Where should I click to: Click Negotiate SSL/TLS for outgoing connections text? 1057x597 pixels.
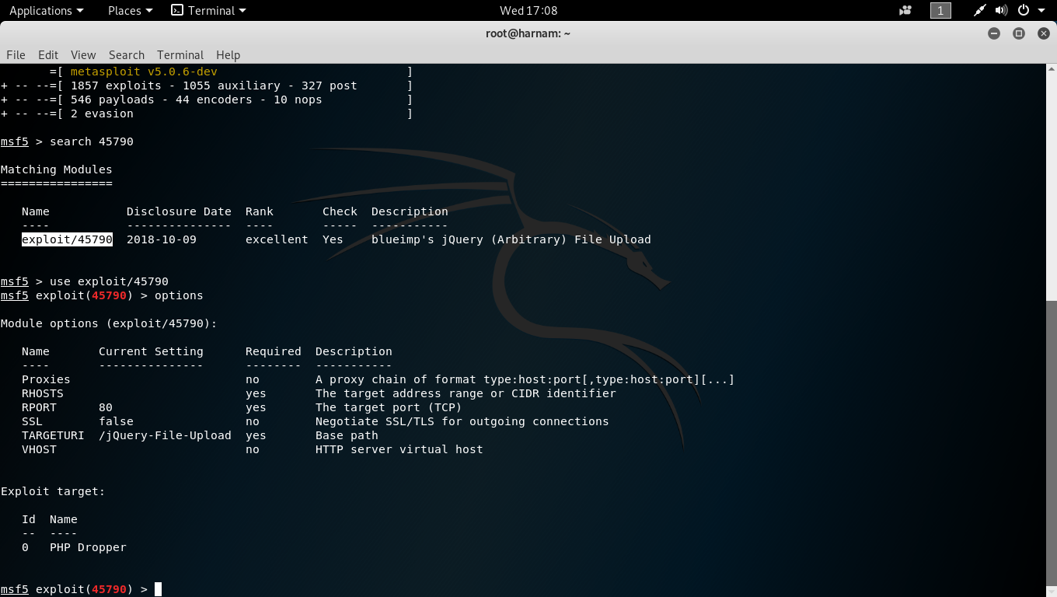pos(462,421)
